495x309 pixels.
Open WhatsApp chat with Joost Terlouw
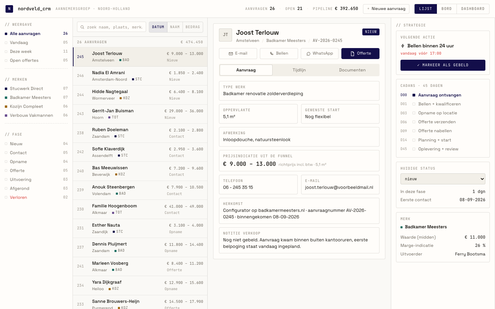pyautogui.click(x=320, y=54)
